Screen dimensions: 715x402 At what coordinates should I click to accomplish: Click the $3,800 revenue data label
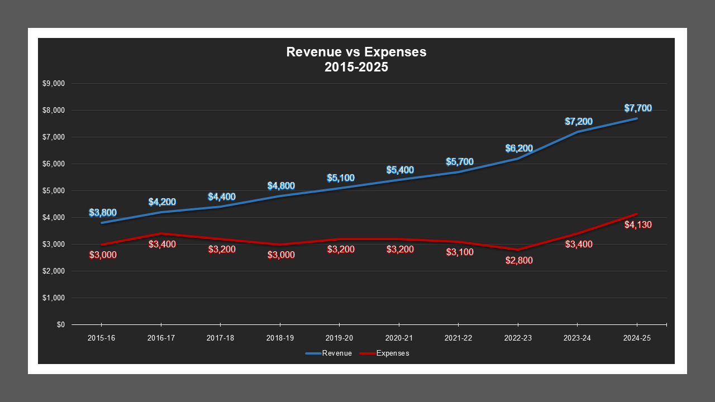pyautogui.click(x=102, y=212)
